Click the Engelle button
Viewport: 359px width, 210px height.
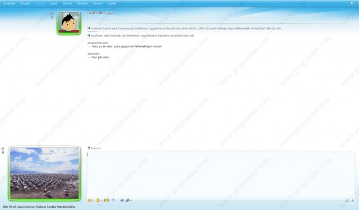click(112, 3)
